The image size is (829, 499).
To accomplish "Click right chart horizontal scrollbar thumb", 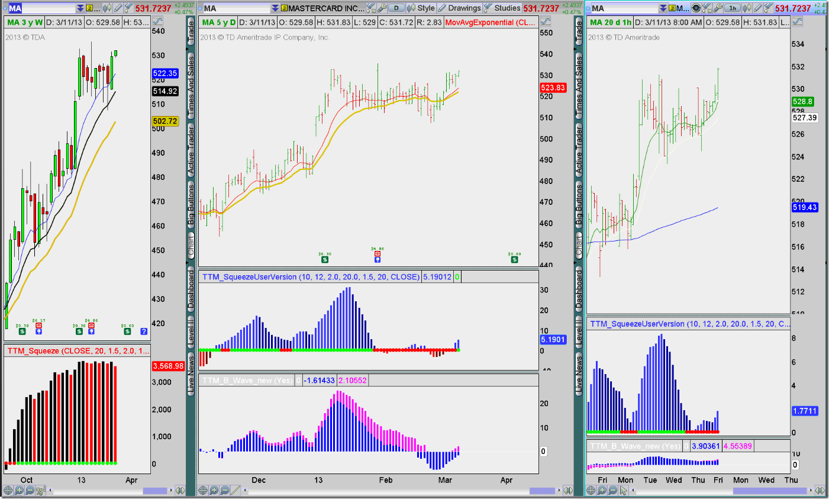I will [770, 491].
